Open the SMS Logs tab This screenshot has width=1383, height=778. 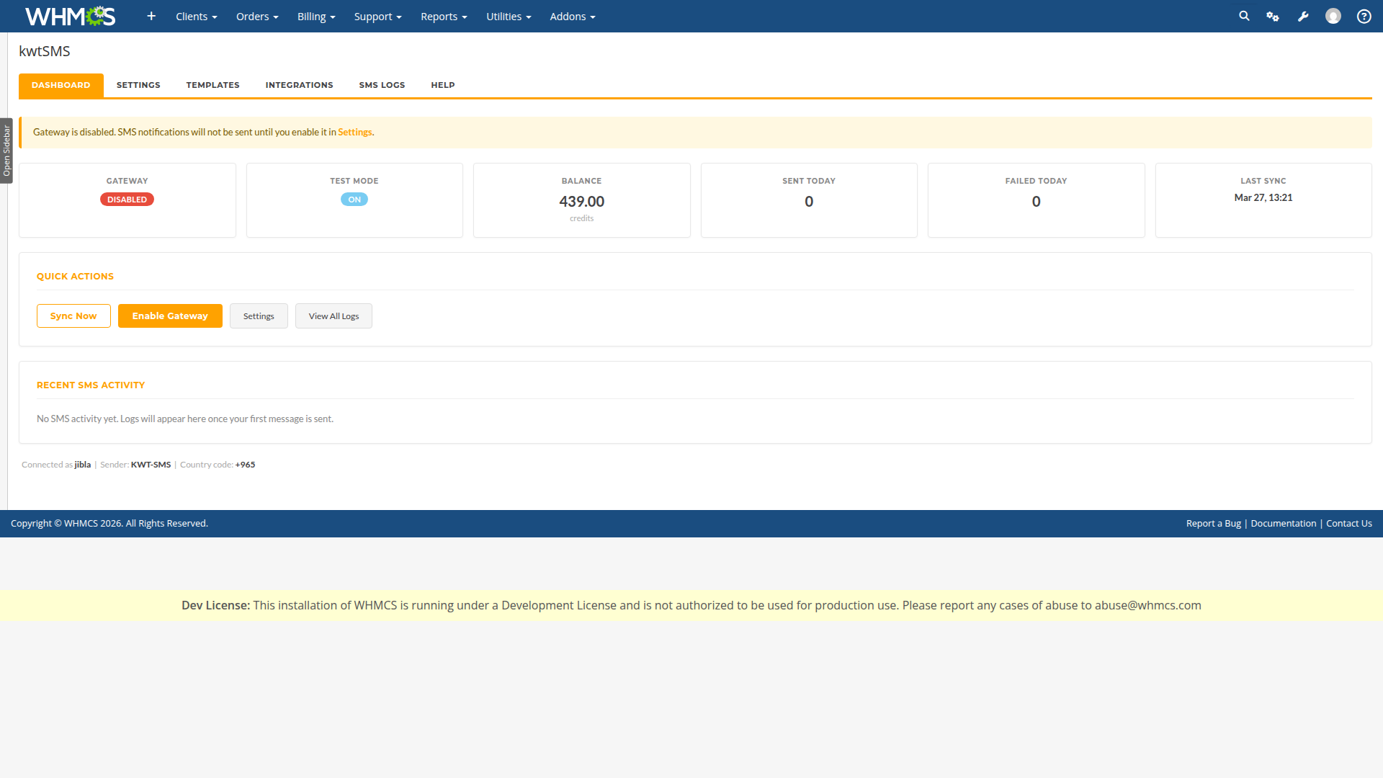click(382, 85)
